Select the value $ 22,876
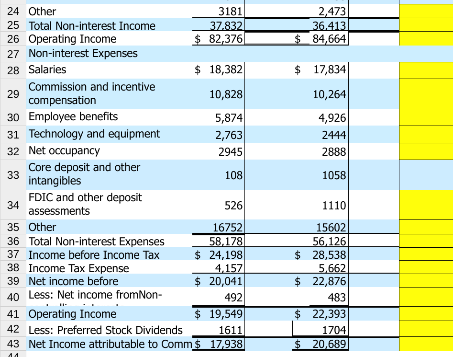Viewport: 453px width, 357px height. (x=320, y=281)
